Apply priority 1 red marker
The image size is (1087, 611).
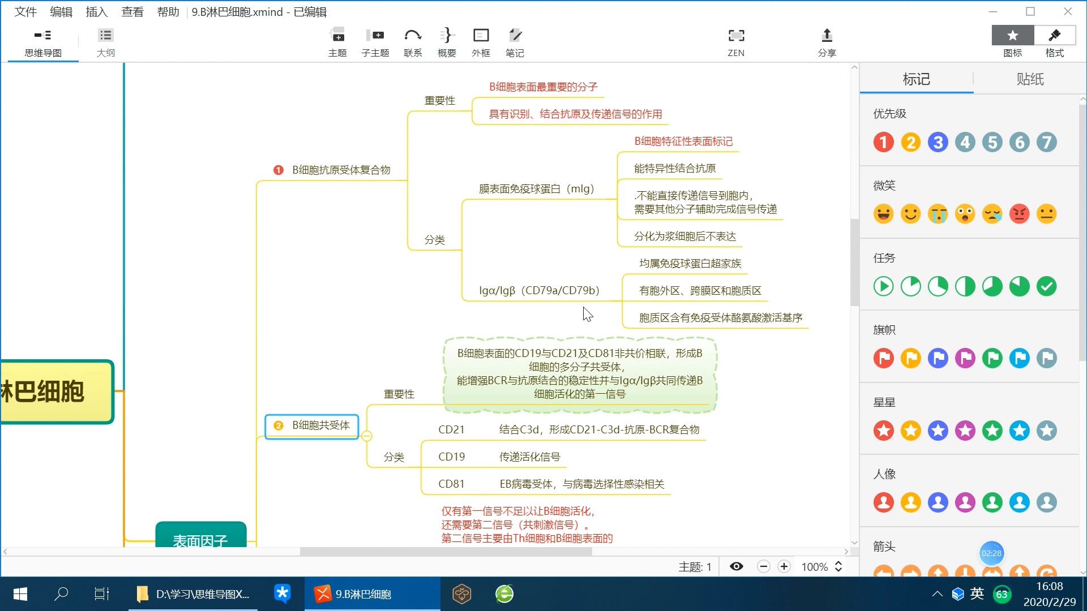pyautogui.click(x=883, y=142)
